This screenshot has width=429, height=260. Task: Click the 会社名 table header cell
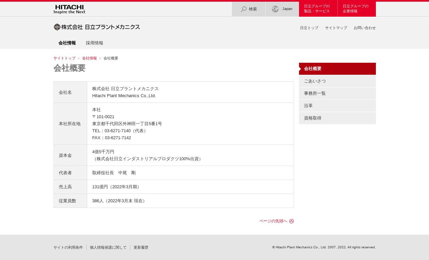coord(70,92)
